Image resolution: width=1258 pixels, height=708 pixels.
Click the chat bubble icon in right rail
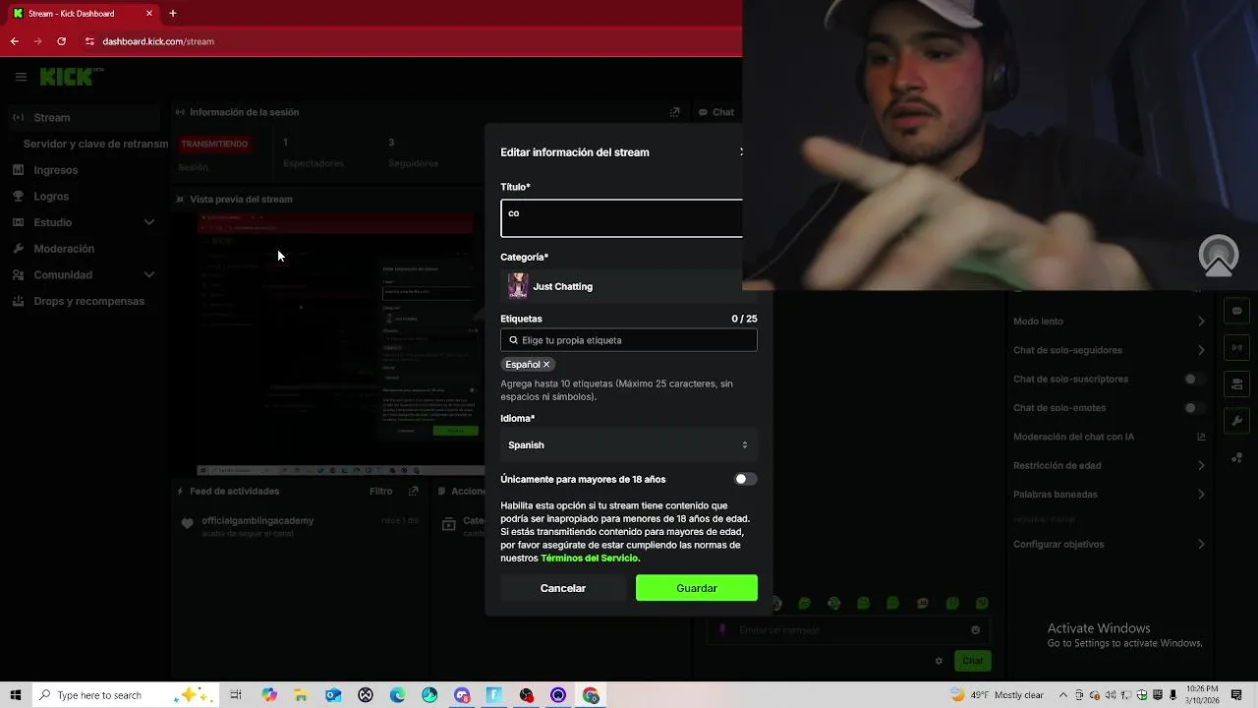[1236, 311]
